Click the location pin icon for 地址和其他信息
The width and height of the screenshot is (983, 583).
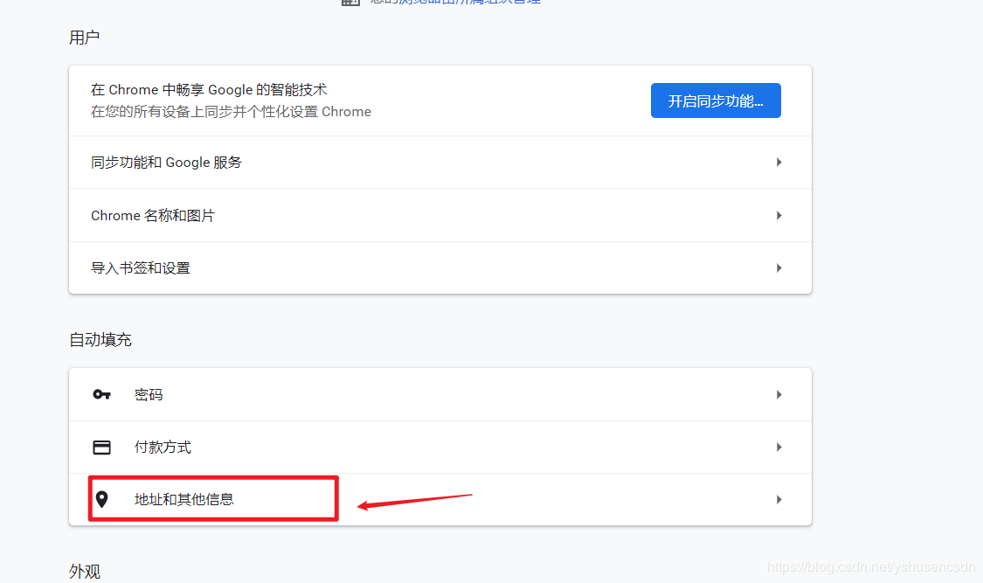click(102, 500)
